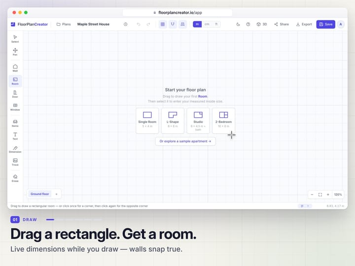Select the Select arrow tool
This screenshot has height=266, width=355.
click(x=15, y=39)
